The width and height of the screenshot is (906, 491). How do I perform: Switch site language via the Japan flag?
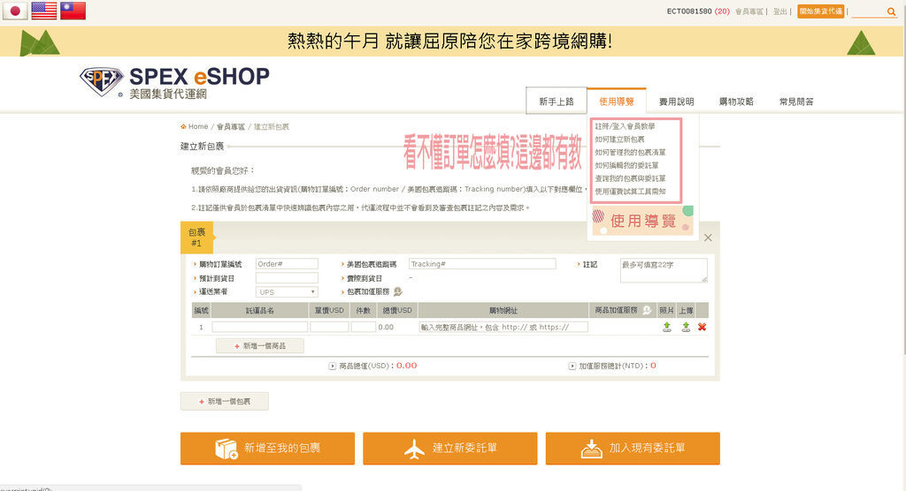tap(15, 11)
